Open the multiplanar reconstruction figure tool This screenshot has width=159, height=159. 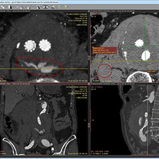38,7
